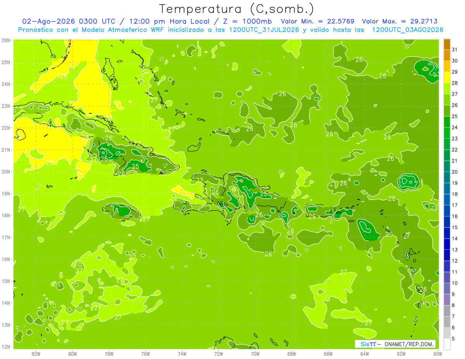
Task: Click the 76W longitude axis label
Action: point(145,354)
